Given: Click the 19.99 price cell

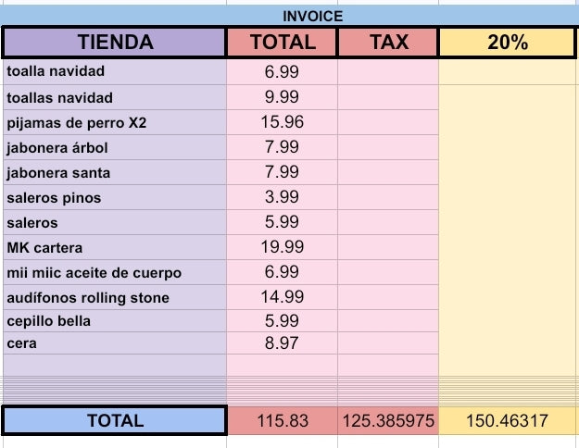Looking at the screenshot, I should pos(282,247).
